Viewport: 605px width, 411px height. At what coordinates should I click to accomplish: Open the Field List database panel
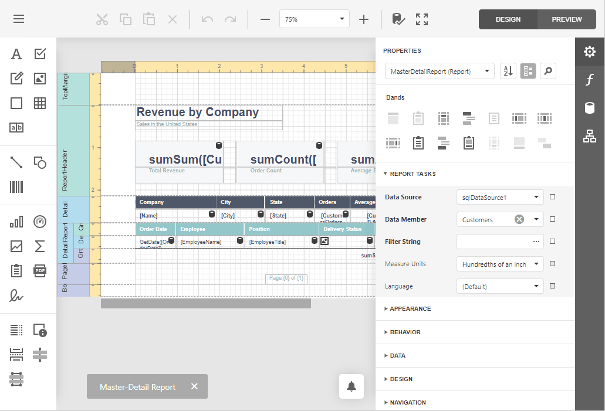[590, 108]
